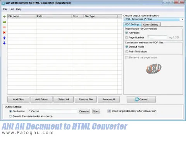The height and width of the screenshot is (145, 186).
Task: Sort by the Path column header
Action: (x=54, y=16)
